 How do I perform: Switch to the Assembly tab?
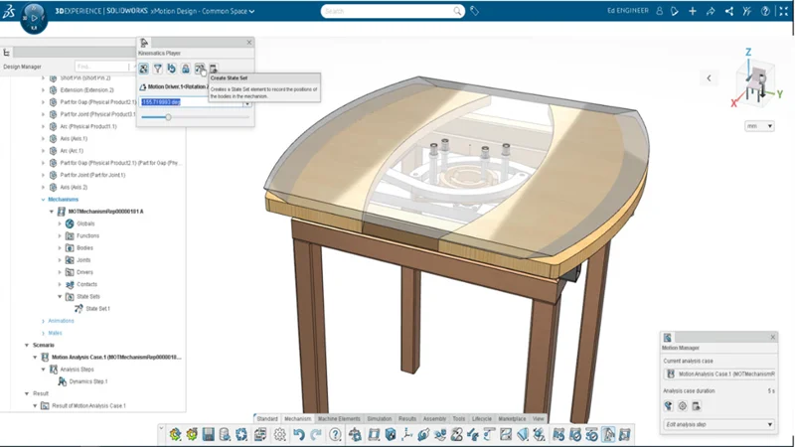point(434,419)
